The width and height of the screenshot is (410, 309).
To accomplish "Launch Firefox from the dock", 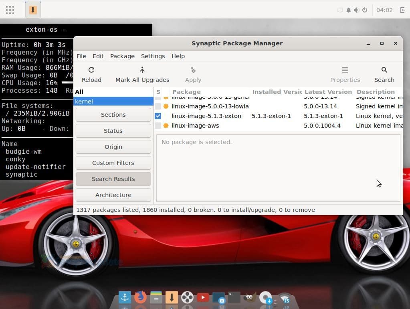I will 140,297.
